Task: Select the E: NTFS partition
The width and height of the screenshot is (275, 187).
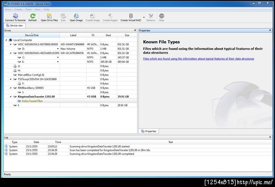Action: pos(70,62)
